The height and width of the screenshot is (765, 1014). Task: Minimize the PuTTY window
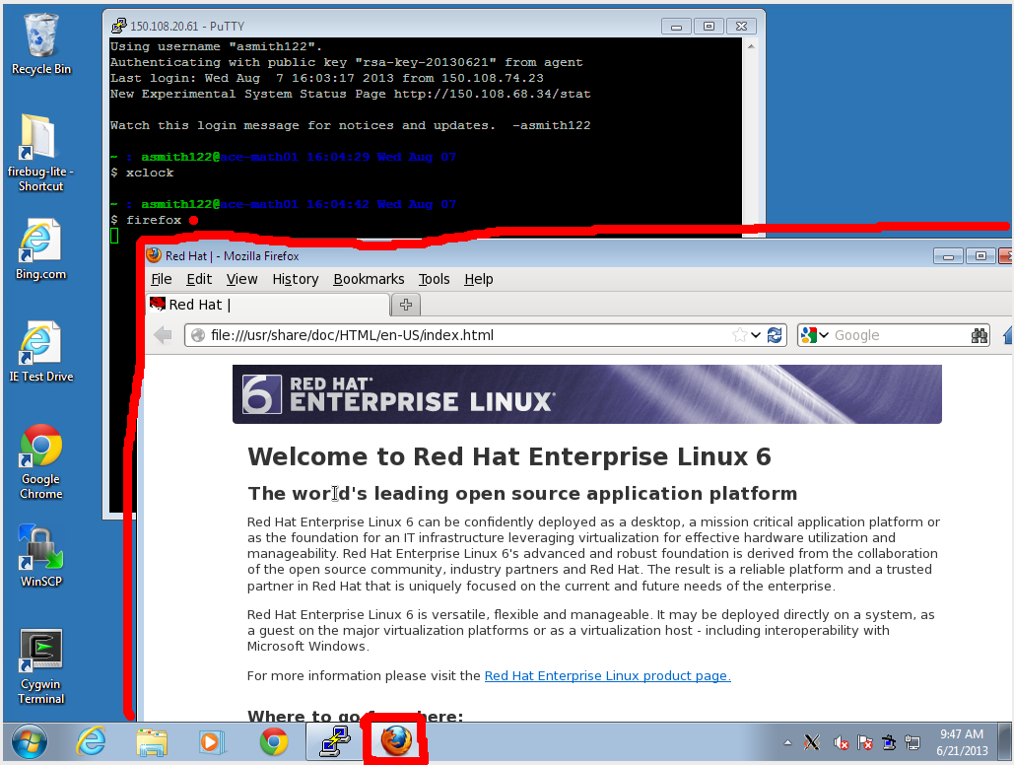coord(676,27)
